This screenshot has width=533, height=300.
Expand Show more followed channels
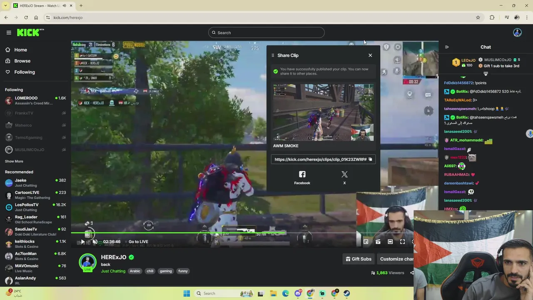[x=14, y=161]
